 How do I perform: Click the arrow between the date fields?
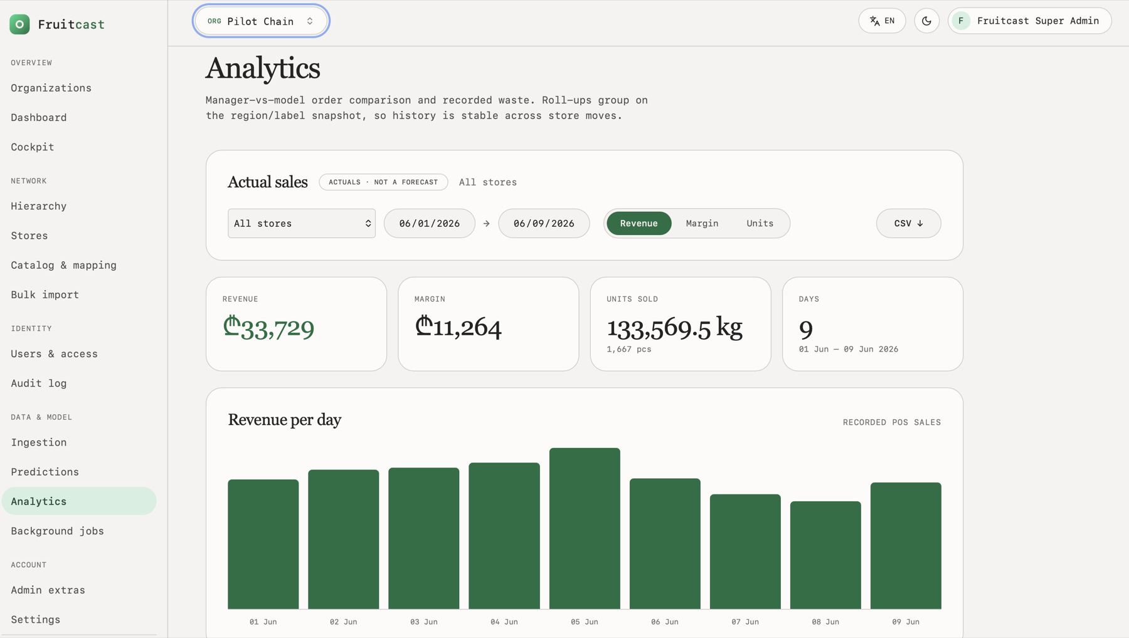point(487,223)
